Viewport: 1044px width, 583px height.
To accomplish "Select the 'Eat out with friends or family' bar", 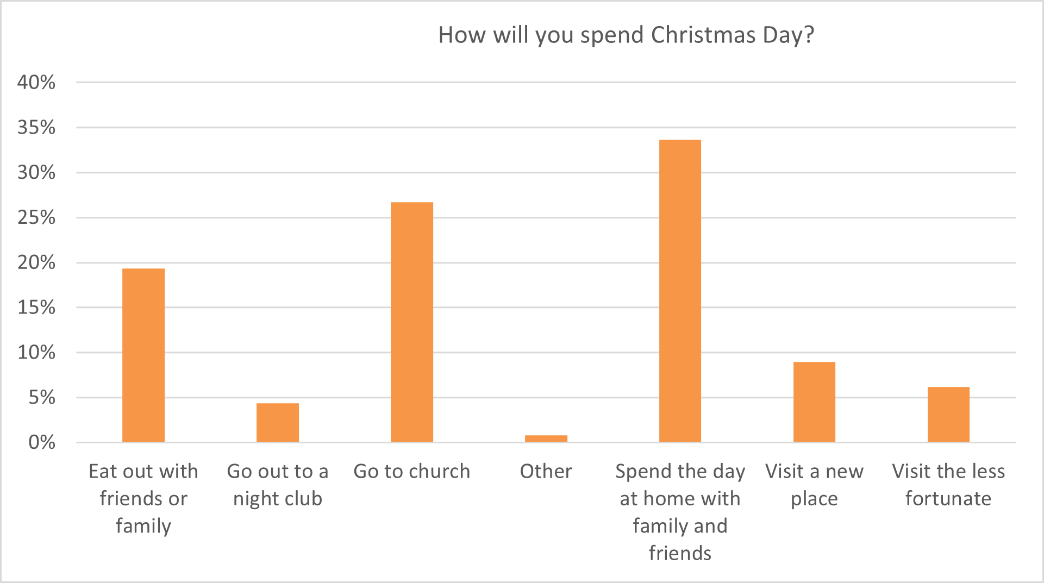I will [143, 355].
